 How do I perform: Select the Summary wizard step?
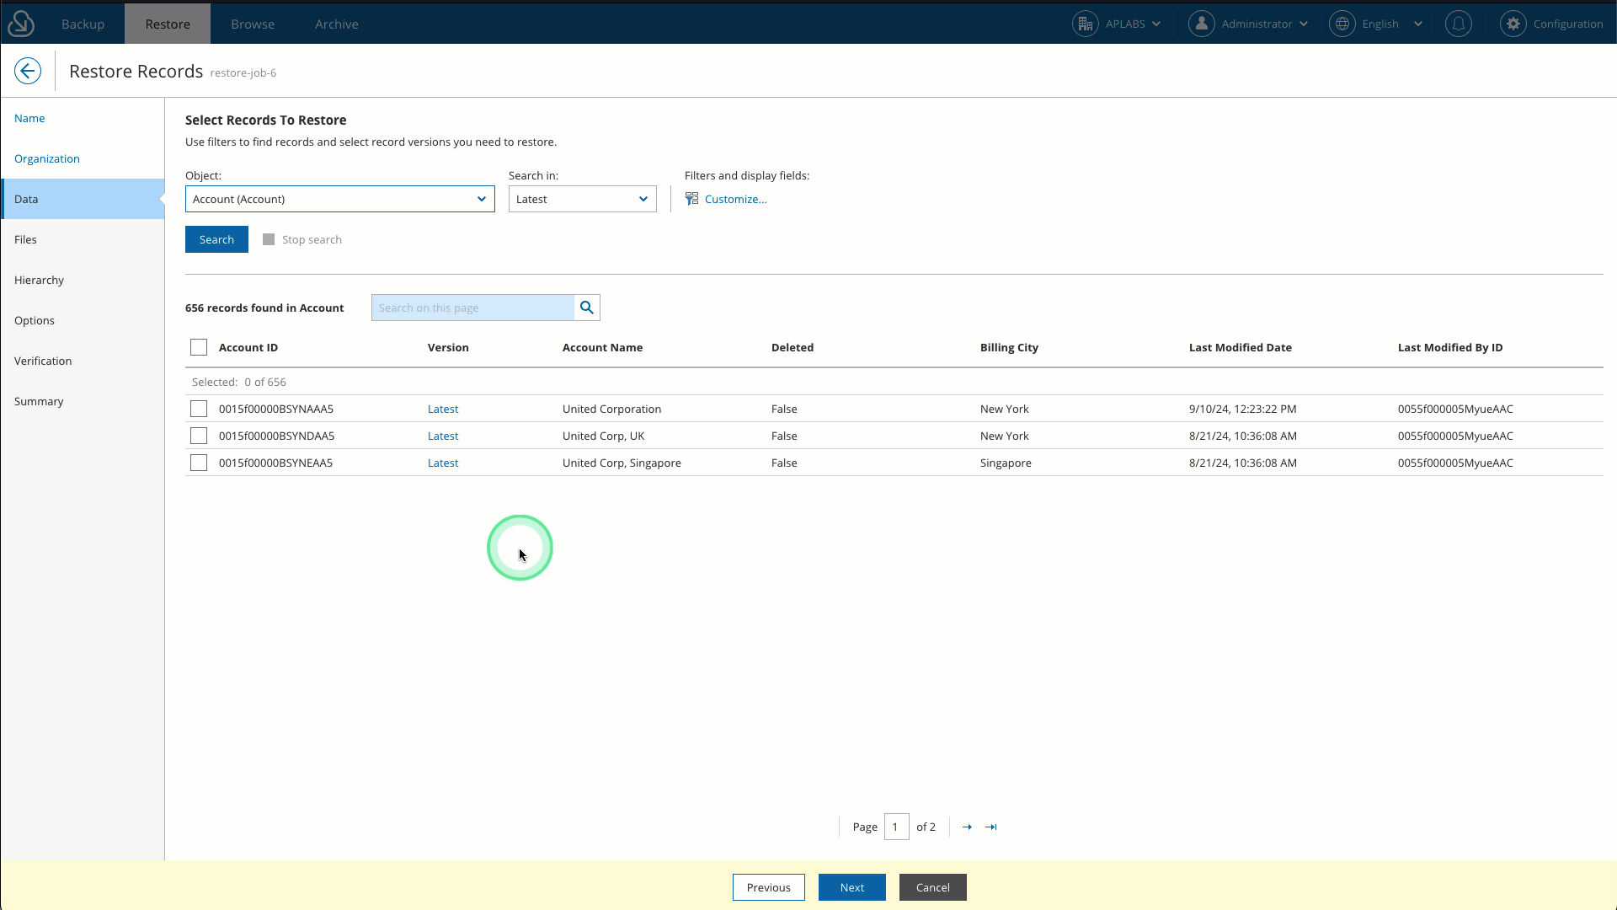coord(83,401)
